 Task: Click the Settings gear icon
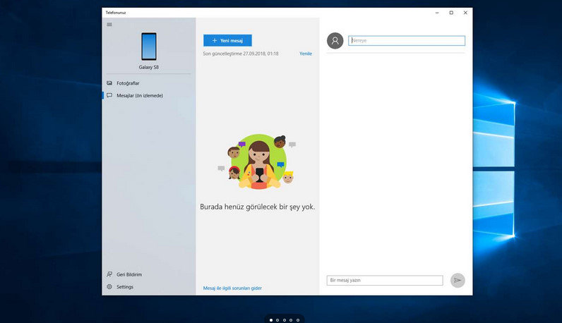click(x=109, y=287)
